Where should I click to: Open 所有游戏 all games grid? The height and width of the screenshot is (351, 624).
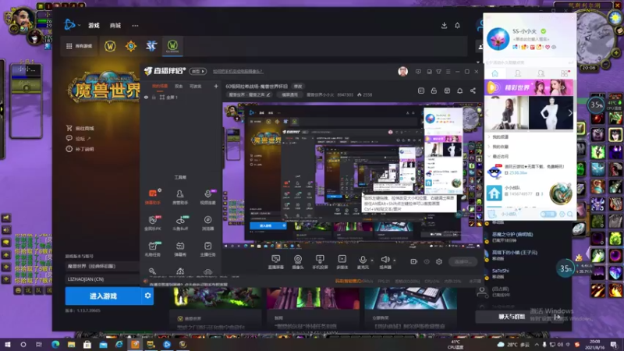pos(79,46)
